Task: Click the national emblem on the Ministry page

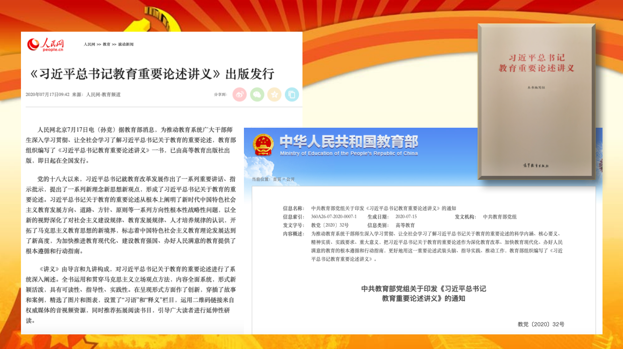Action: [x=263, y=145]
